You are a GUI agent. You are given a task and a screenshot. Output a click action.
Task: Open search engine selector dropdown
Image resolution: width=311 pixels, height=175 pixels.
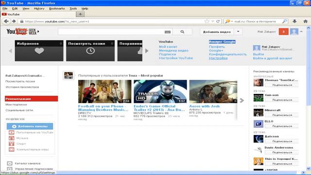(229, 21)
